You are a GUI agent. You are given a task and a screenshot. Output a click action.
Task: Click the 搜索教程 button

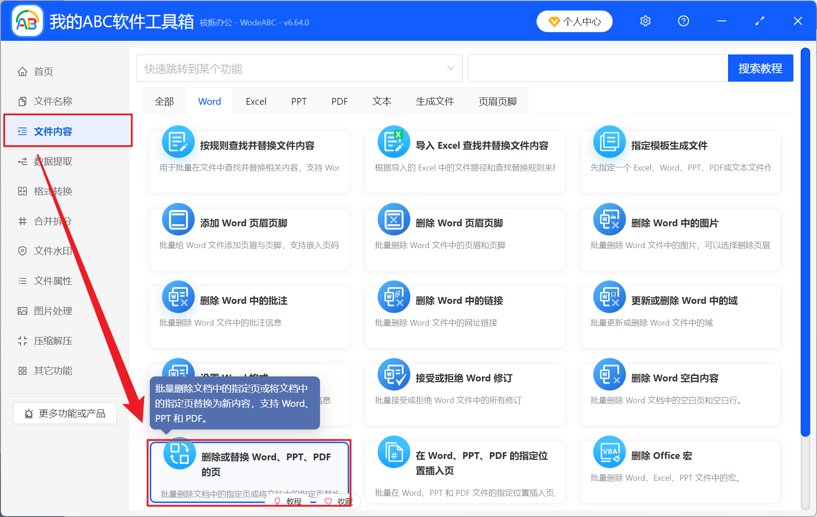[760, 68]
